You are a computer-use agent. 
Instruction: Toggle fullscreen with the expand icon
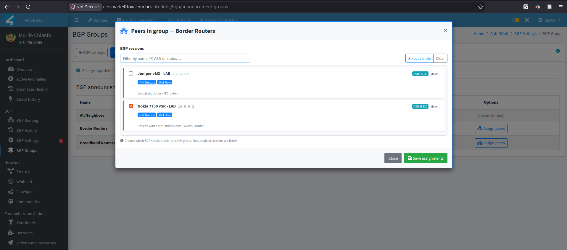pyautogui.click(x=527, y=20)
